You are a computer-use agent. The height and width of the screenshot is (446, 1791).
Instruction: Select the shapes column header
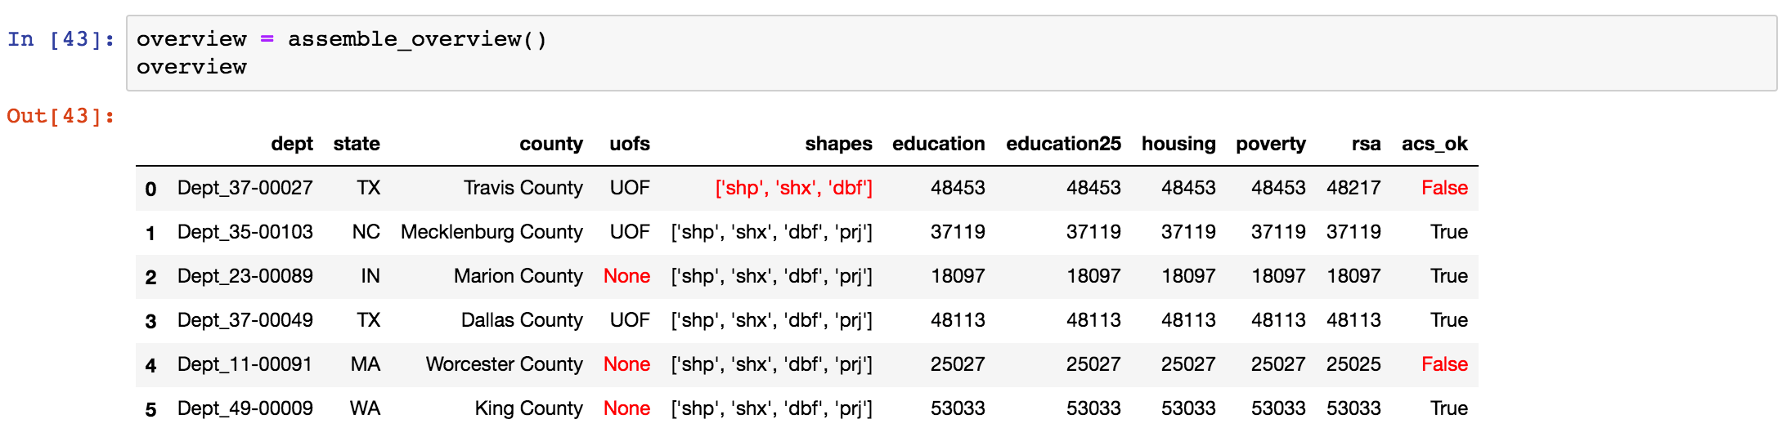838,144
